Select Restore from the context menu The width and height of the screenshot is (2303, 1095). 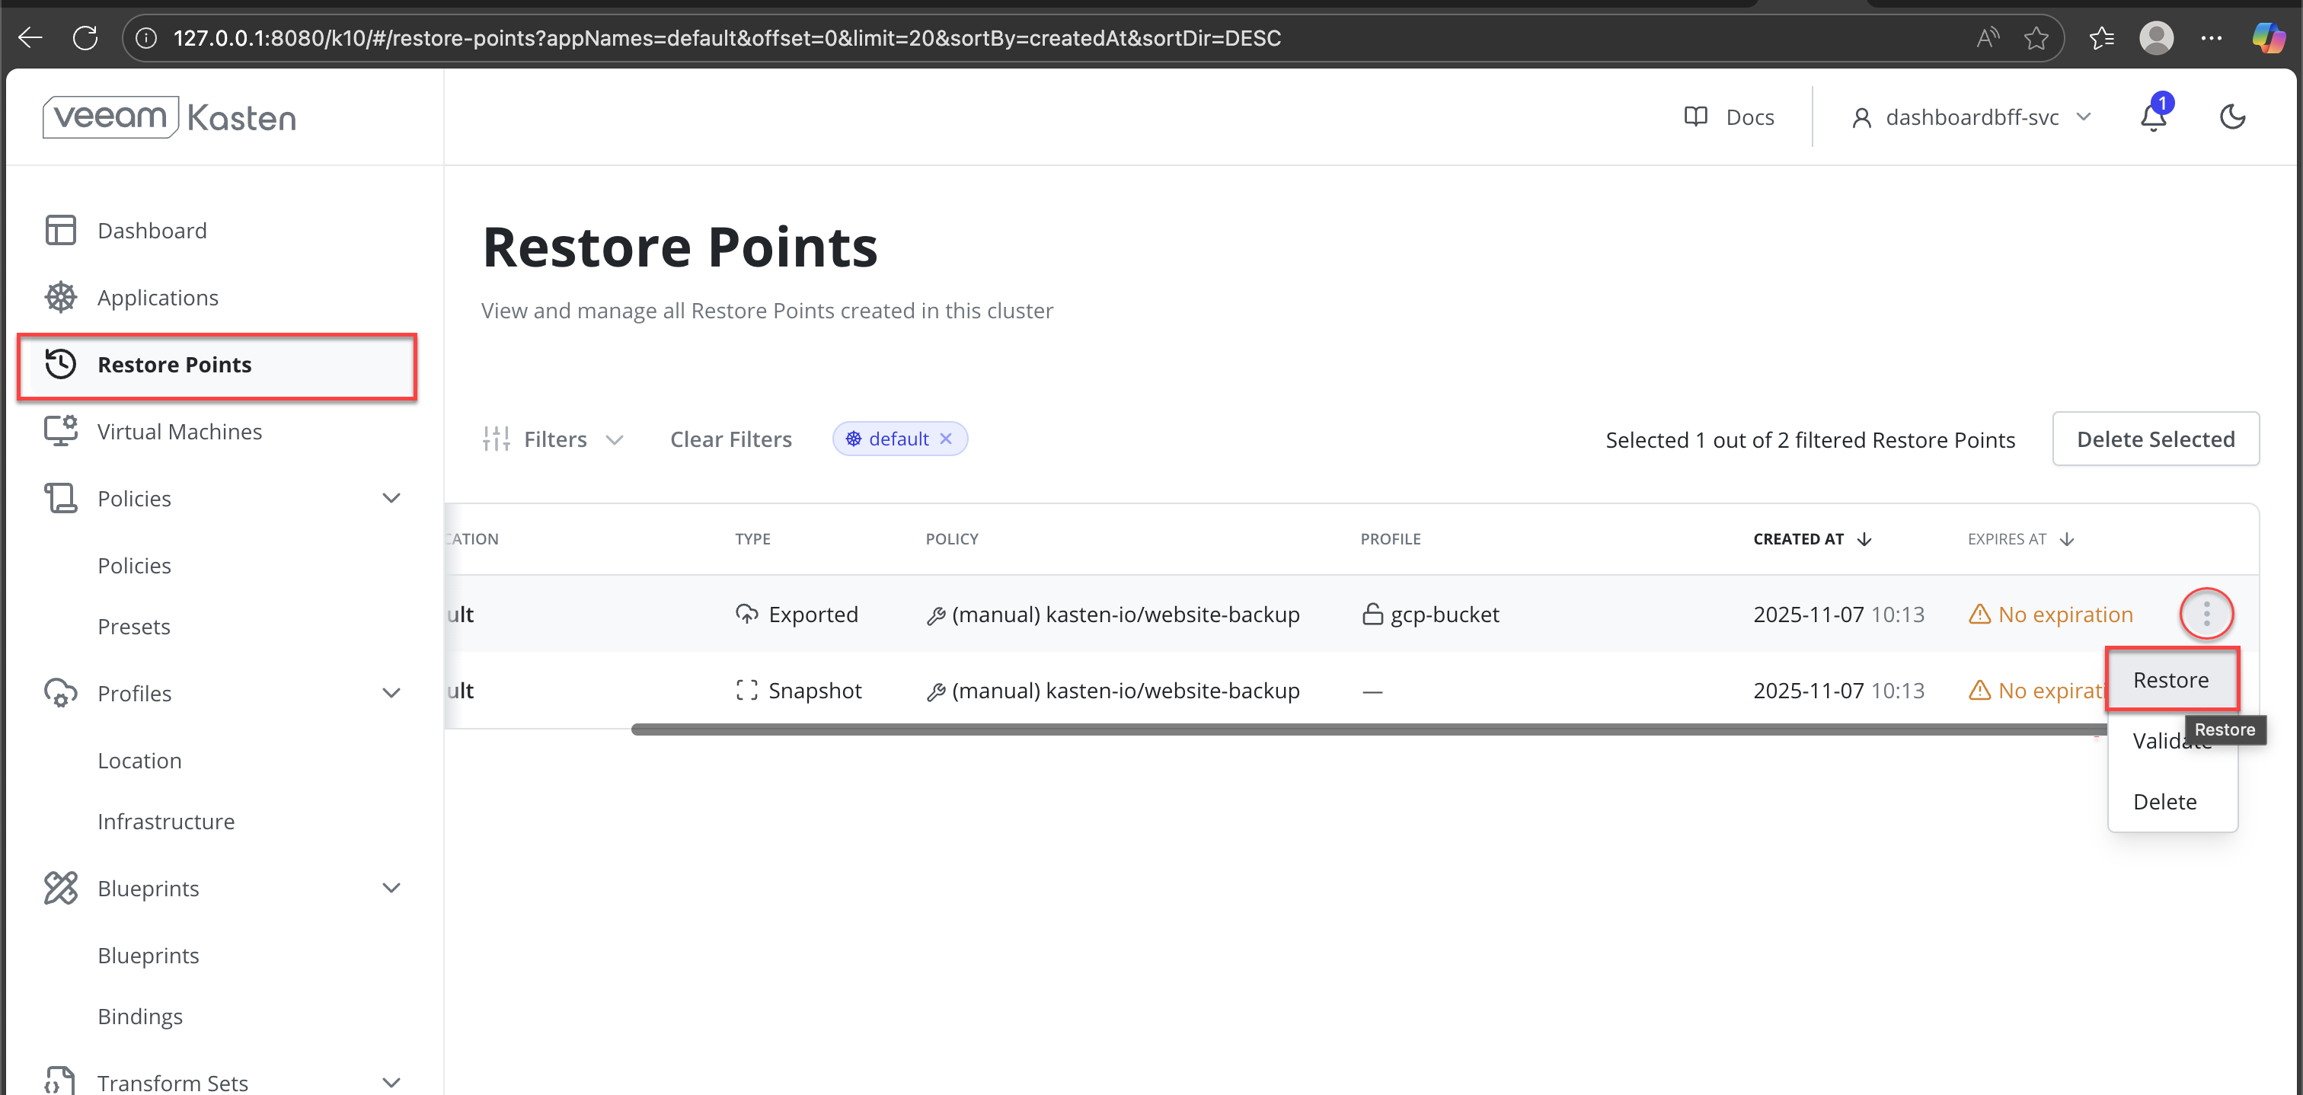pos(2170,680)
